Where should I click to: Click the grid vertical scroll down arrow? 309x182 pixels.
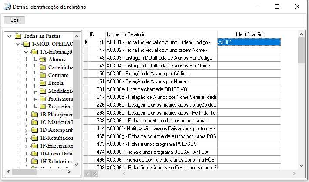coord(301,166)
